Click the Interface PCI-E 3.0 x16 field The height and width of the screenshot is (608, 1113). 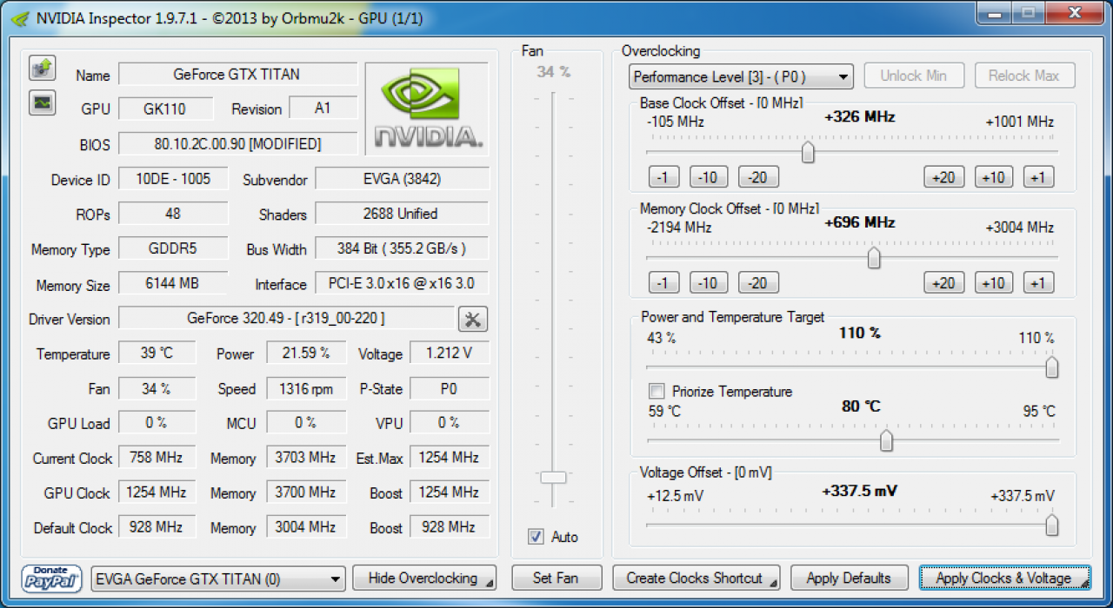(x=402, y=283)
